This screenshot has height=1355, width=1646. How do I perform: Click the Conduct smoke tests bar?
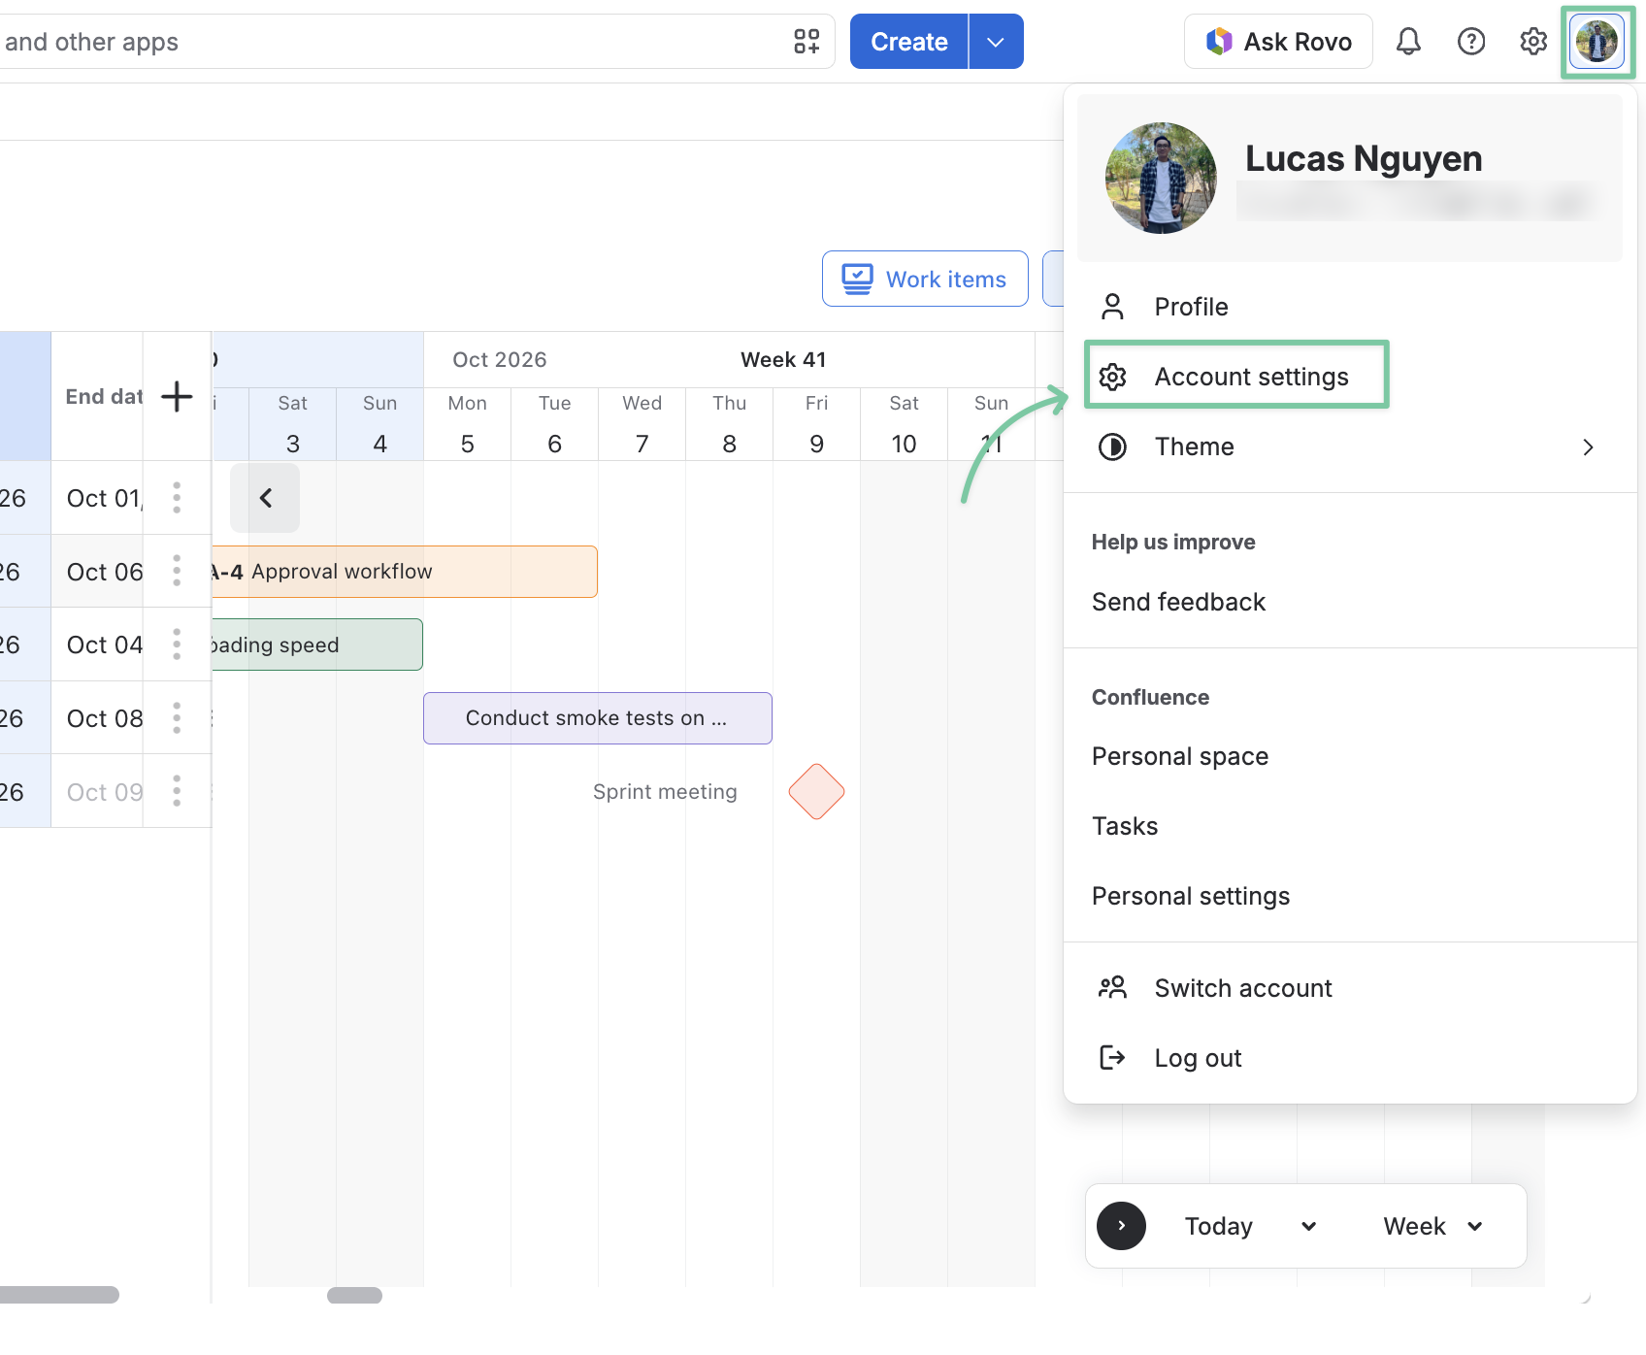point(597,718)
